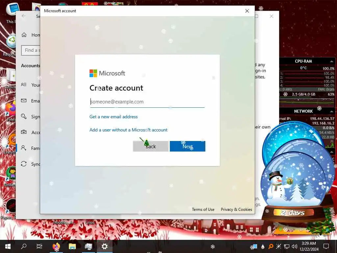Image resolution: width=337 pixels, height=253 pixels.
Task: Open Task View on taskbar
Action: coord(39,246)
